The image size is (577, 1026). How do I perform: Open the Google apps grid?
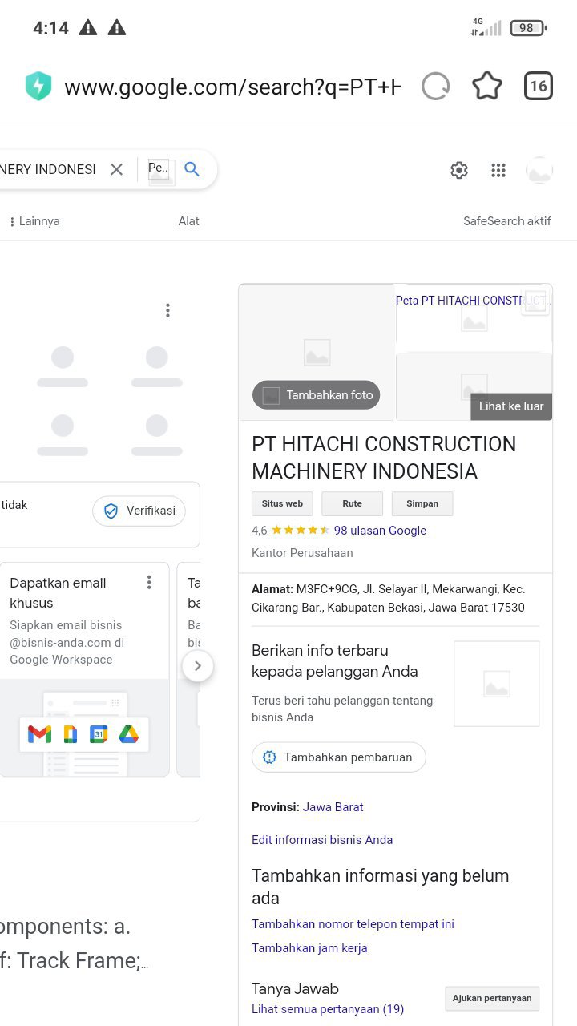(x=498, y=170)
